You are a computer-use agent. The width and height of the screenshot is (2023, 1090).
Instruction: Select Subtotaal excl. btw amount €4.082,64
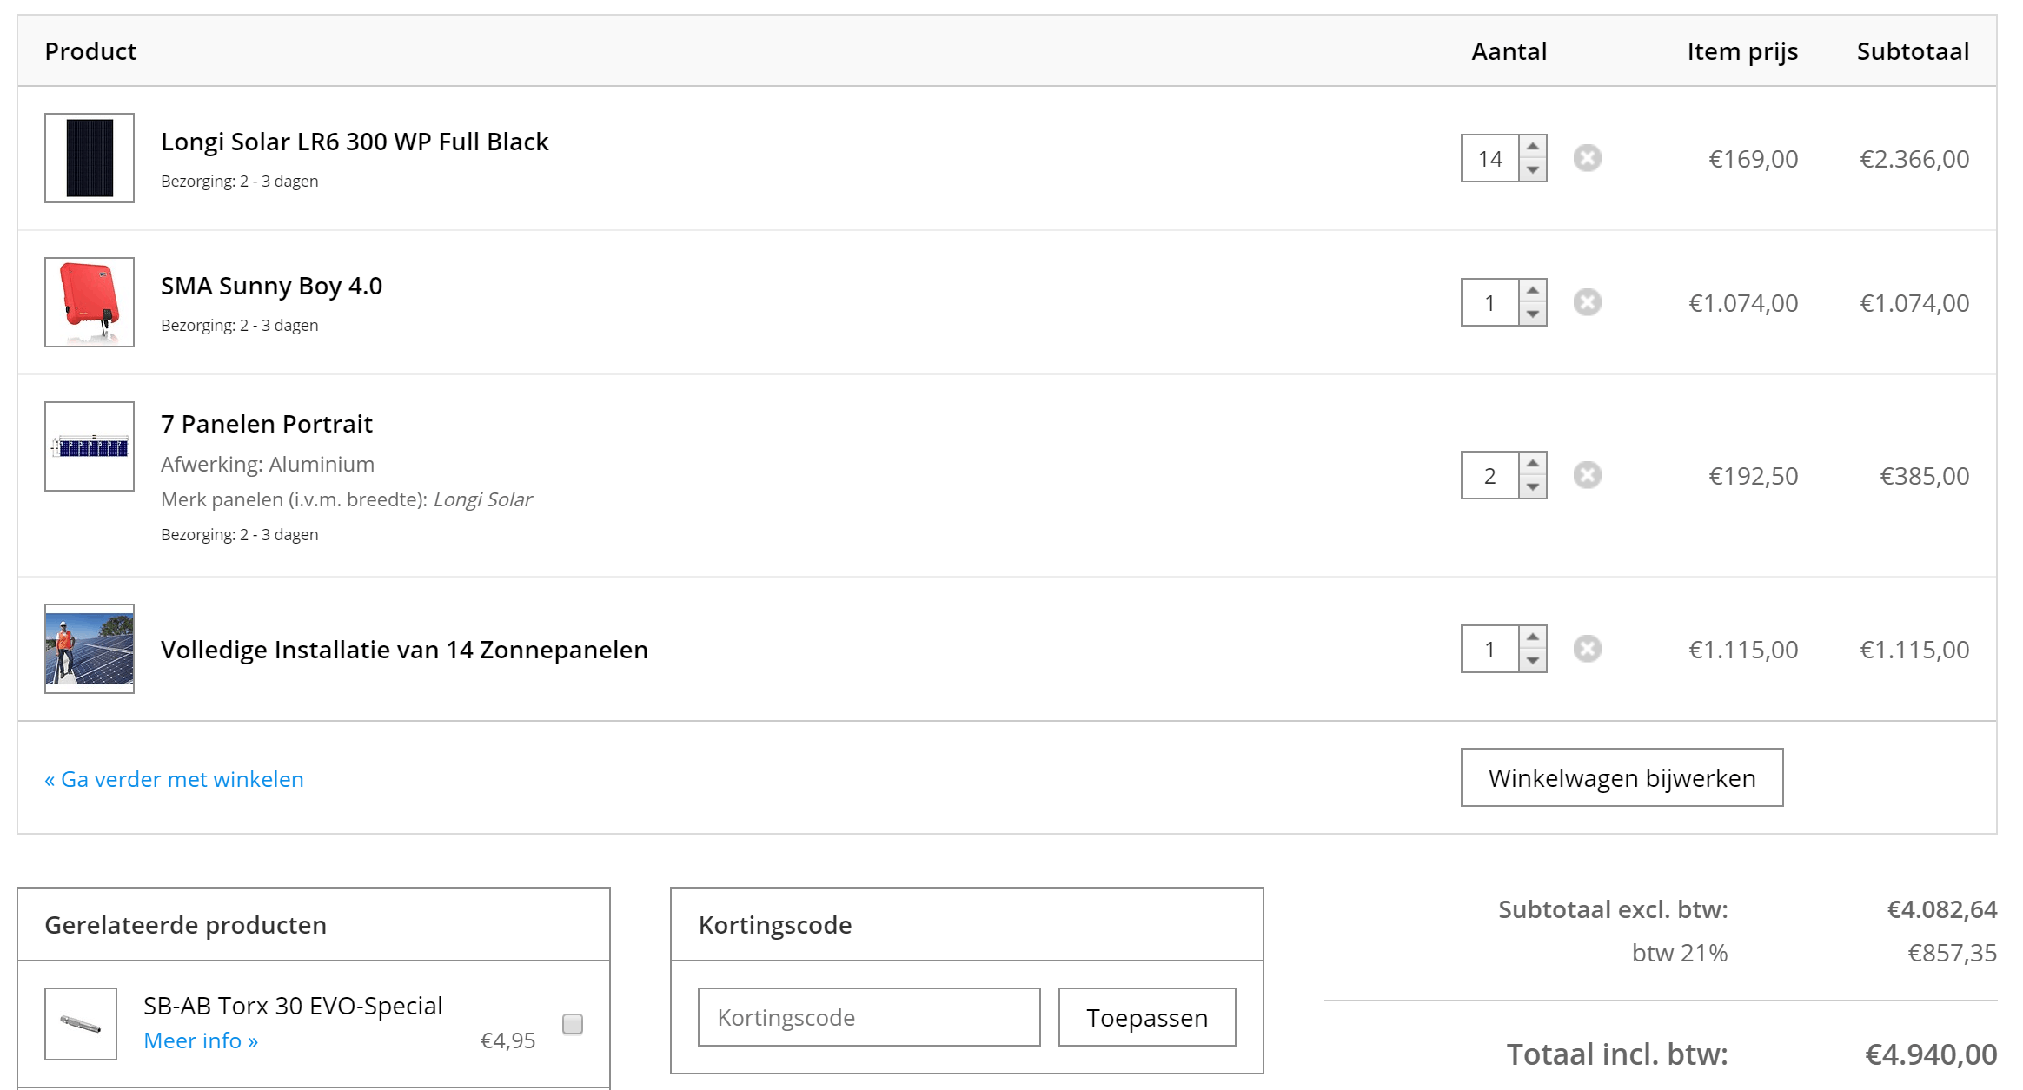coord(1942,909)
